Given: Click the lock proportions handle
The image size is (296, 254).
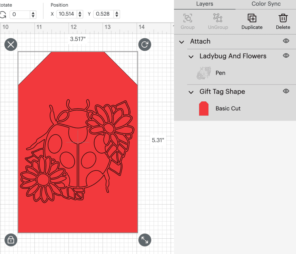Looking at the screenshot, I should click(11, 240).
